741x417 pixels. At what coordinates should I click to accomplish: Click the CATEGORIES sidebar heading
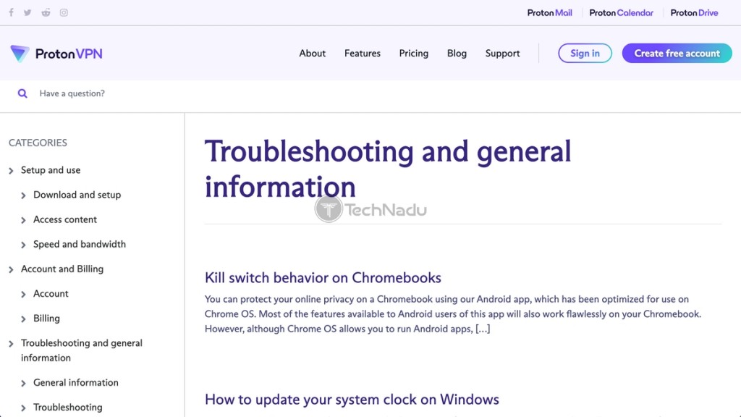point(38,143)
